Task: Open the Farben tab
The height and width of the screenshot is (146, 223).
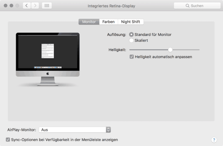Action: (108, 22)
